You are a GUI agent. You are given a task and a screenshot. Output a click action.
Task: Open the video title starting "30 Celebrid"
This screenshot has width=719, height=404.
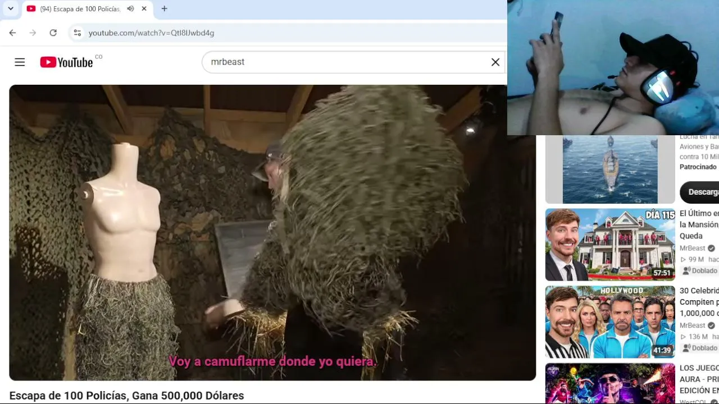pyautogui.click(x=699, y=302)
